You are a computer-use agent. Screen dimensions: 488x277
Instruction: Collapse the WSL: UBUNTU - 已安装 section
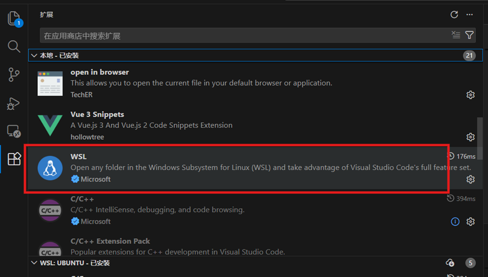tap(34, 263)
